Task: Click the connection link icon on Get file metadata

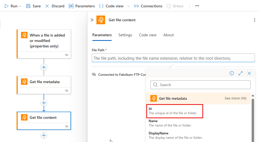Action: pos(67,90)
